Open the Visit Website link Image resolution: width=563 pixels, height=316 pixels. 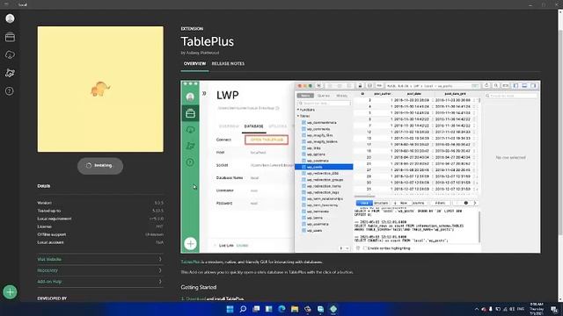(49, 259)
